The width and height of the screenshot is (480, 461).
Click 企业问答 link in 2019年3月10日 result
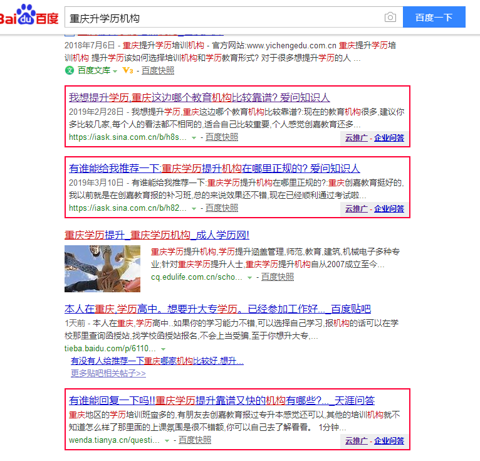(x=389, y=209)
